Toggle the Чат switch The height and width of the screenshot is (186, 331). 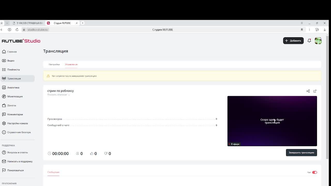point(314,172)
